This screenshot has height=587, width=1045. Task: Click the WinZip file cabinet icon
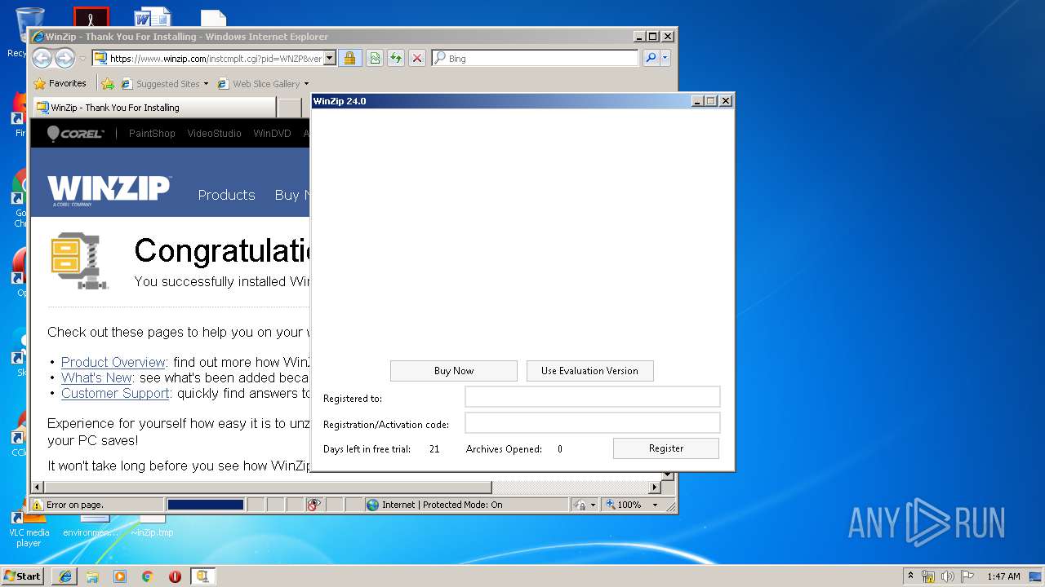click(79, 261)
